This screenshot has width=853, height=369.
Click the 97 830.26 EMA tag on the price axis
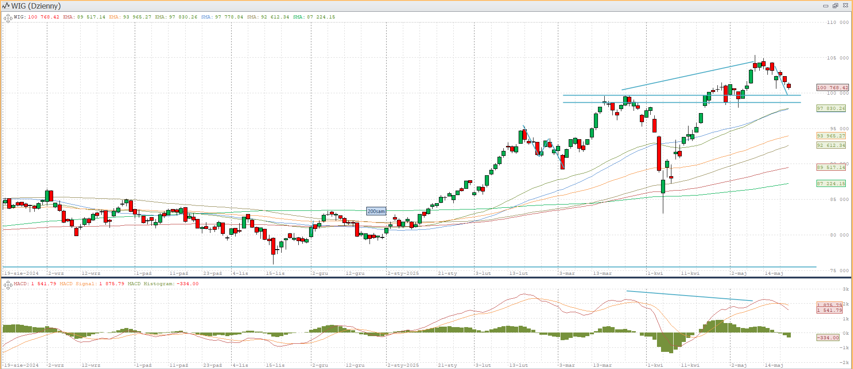click(x=831, y=109)
